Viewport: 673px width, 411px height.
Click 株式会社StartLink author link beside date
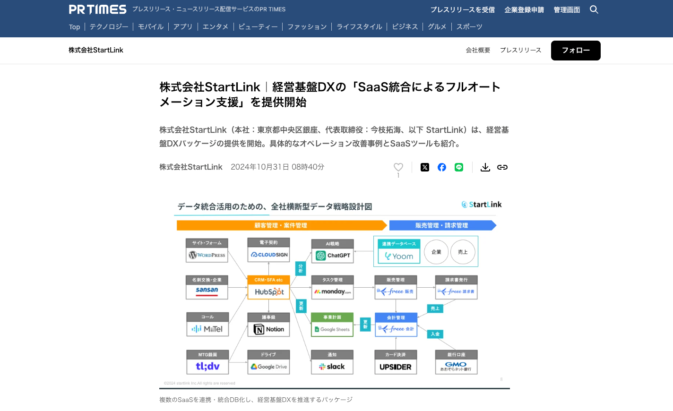191,167
